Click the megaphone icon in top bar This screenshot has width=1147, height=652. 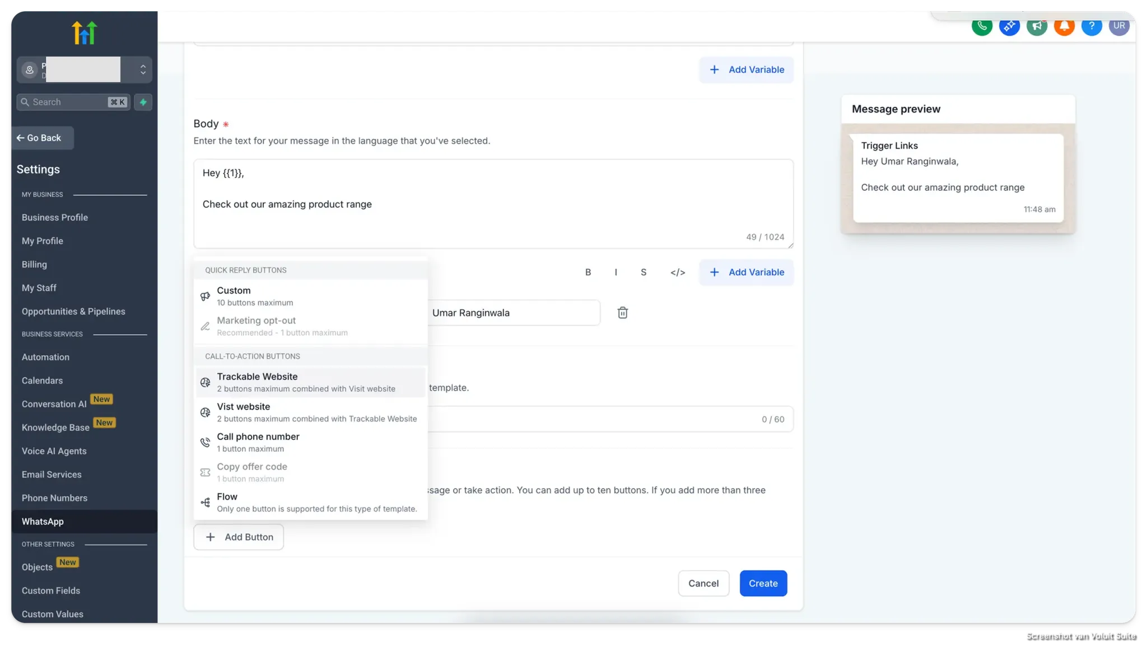[x=1037, y=26]
